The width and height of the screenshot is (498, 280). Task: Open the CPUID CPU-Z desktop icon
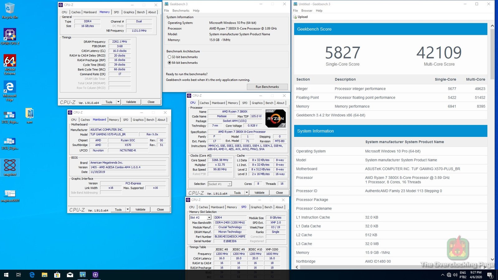pos(10,35)
